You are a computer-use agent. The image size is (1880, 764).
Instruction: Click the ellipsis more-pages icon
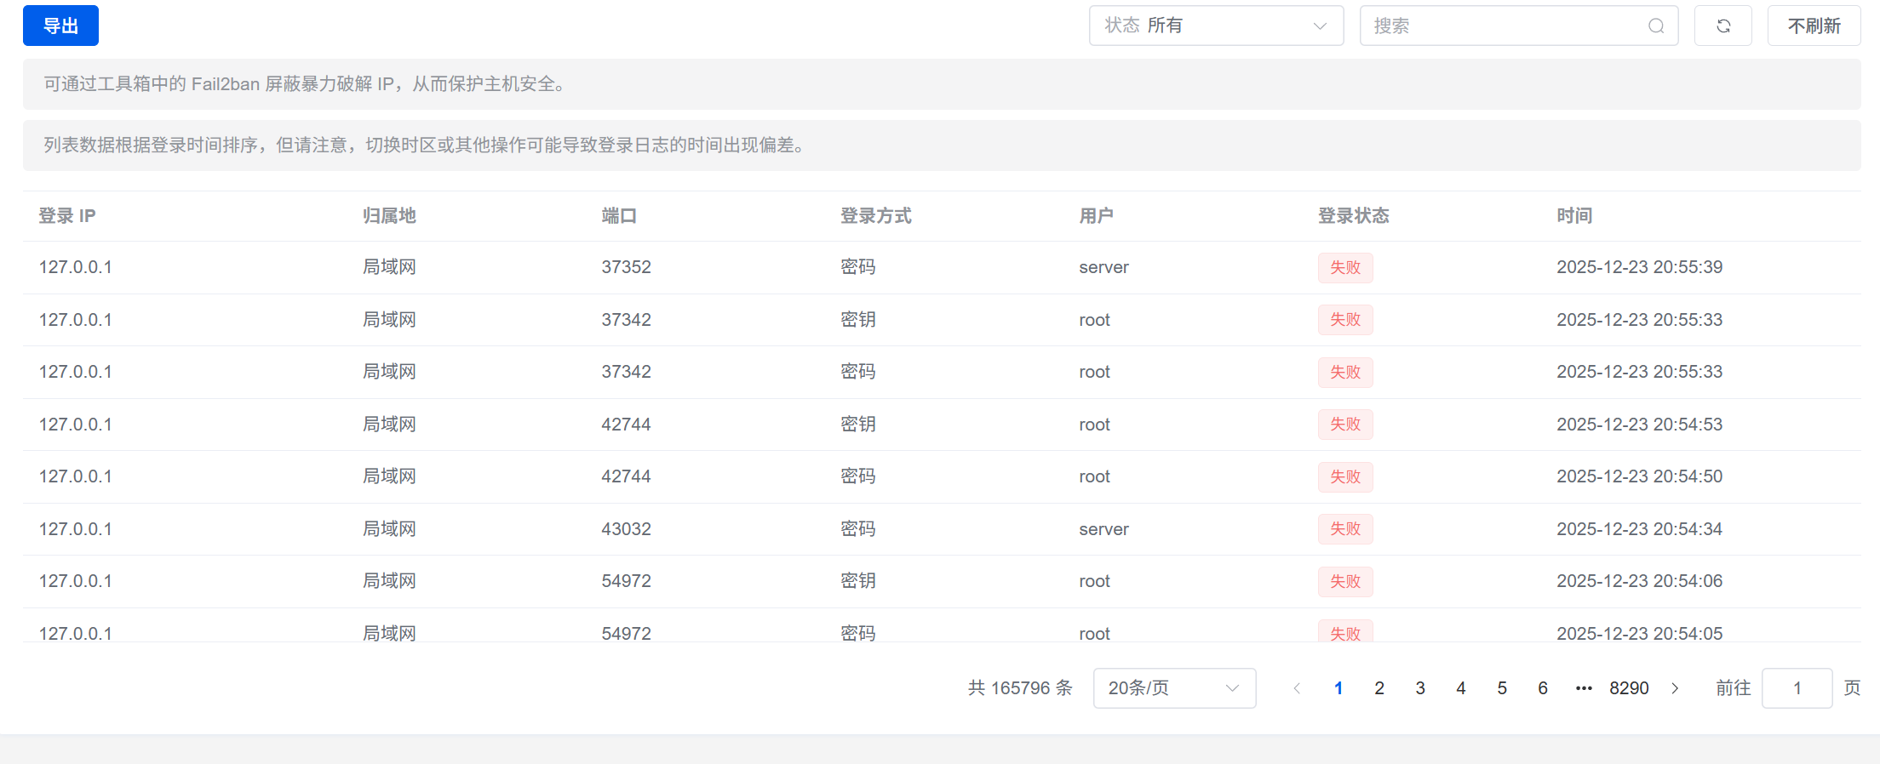(1584, 688)
